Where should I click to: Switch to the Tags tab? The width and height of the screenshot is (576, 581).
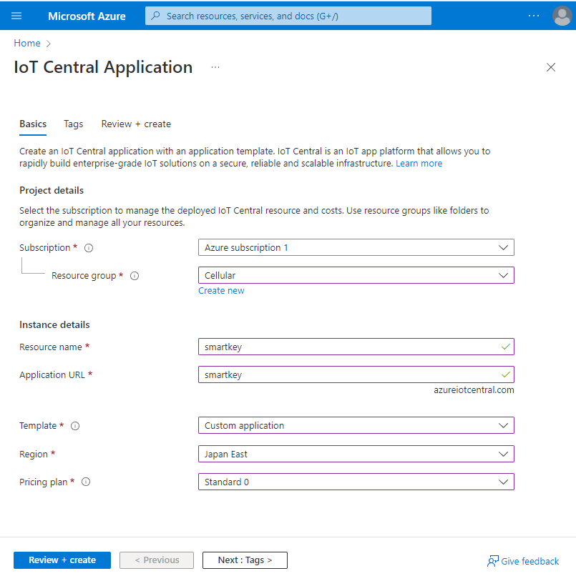pos(74,124)
